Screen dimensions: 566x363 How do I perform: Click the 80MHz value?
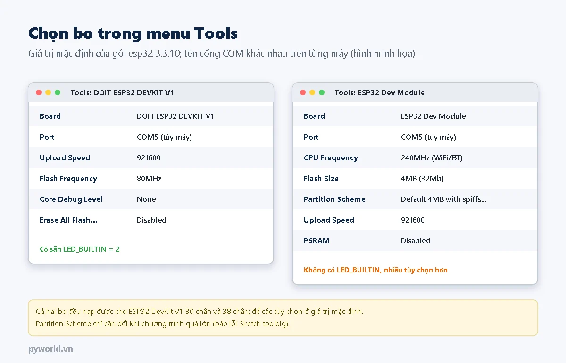149,179
